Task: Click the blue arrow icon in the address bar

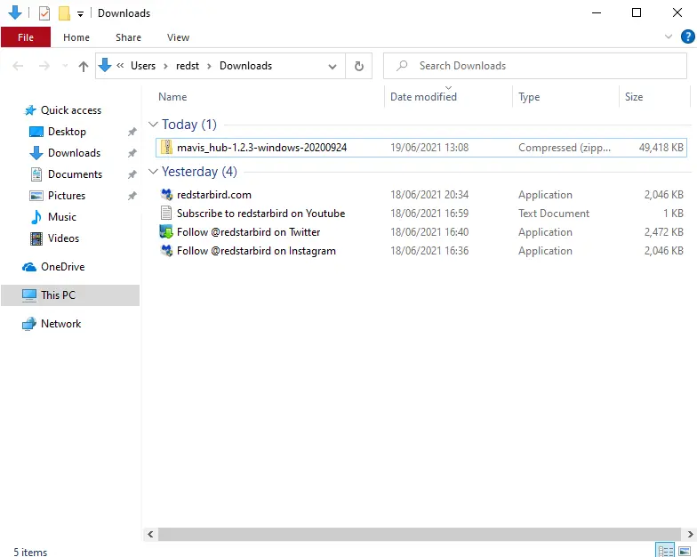Action: pyautogui.click(x=105, y=66)
